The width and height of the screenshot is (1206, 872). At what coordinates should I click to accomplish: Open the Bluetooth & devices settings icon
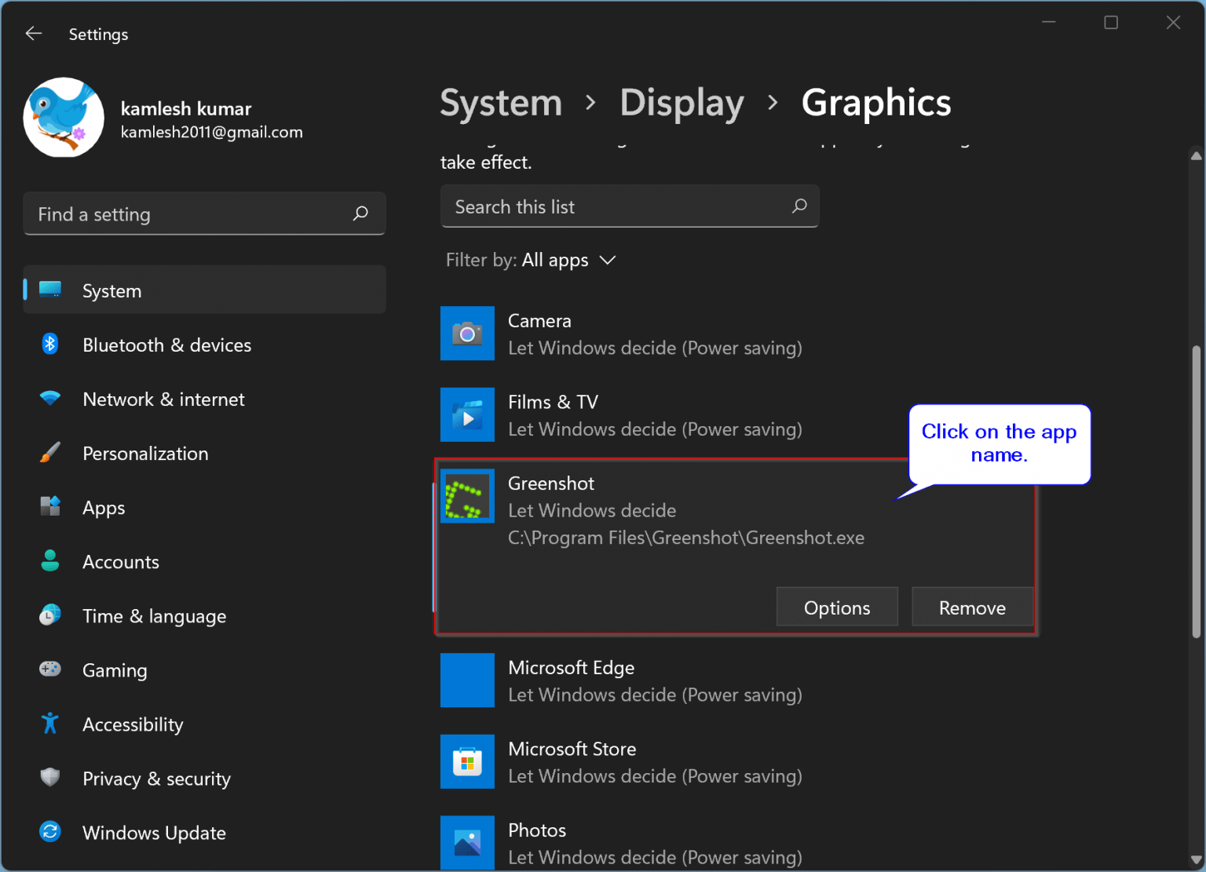(49, 344)
